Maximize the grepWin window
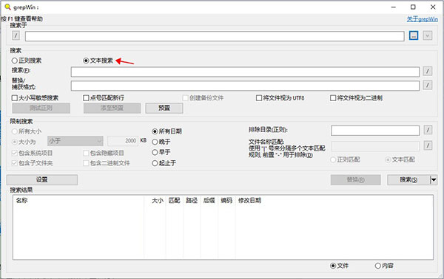The image size is (444, 279). pos(413,7)
